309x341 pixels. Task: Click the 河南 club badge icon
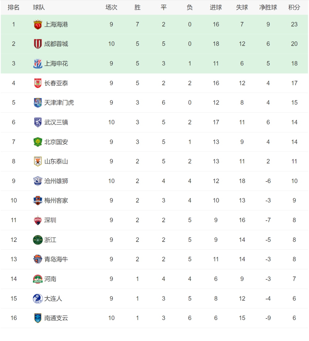pos(38,279)
